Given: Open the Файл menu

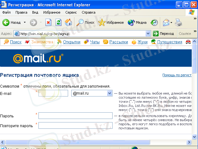Looking at the screenshot, I should point(6,13).
